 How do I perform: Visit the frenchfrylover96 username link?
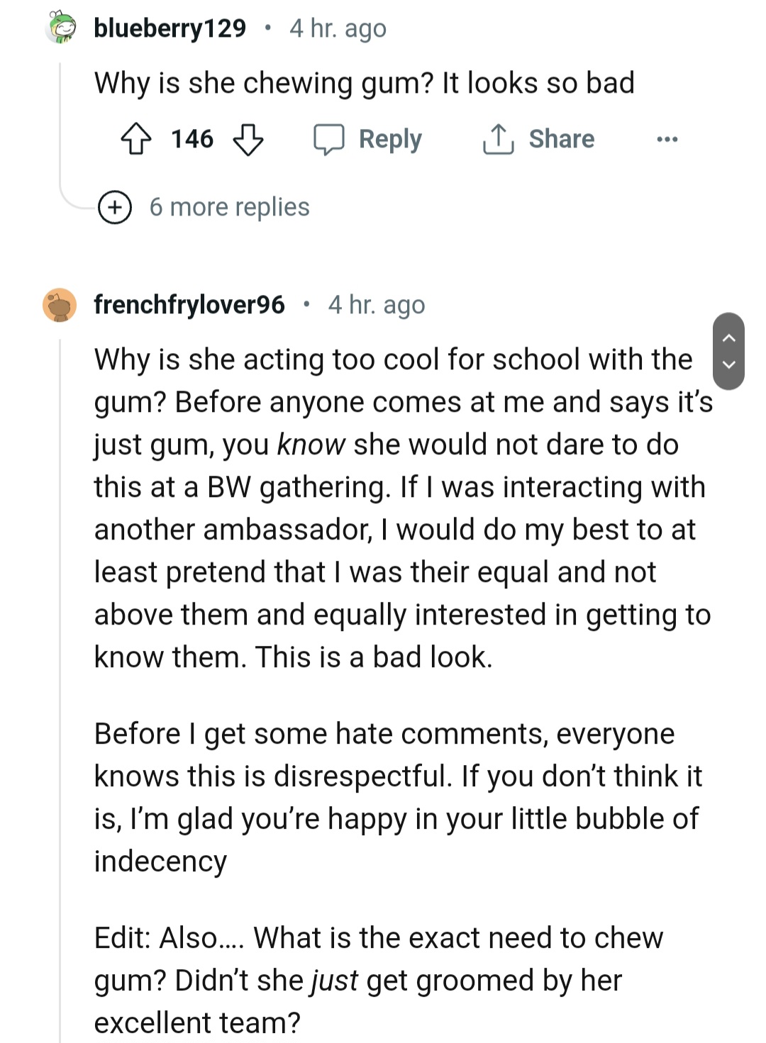coord(189,305)
